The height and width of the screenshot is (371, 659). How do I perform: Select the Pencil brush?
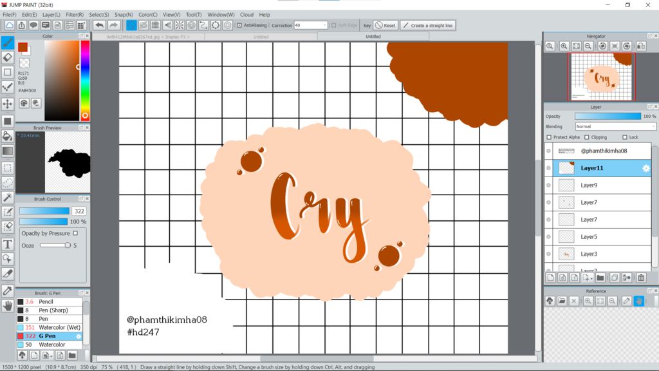click(x=50, y=301)
